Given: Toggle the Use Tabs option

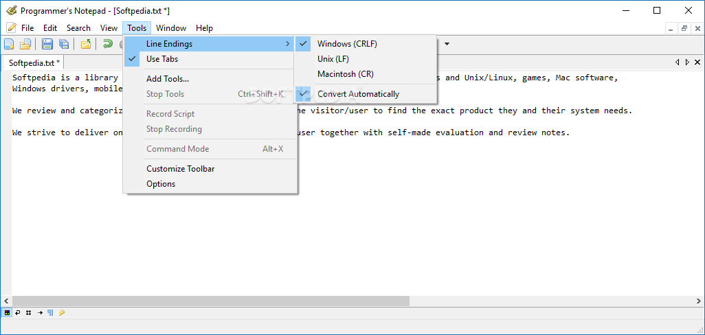Looking at the screenshot, I should (210, 59).
